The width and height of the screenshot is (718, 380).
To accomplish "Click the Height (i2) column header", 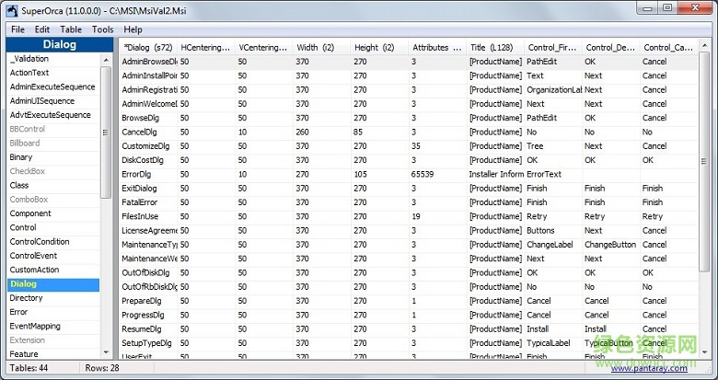I will [x=379, y=48].
